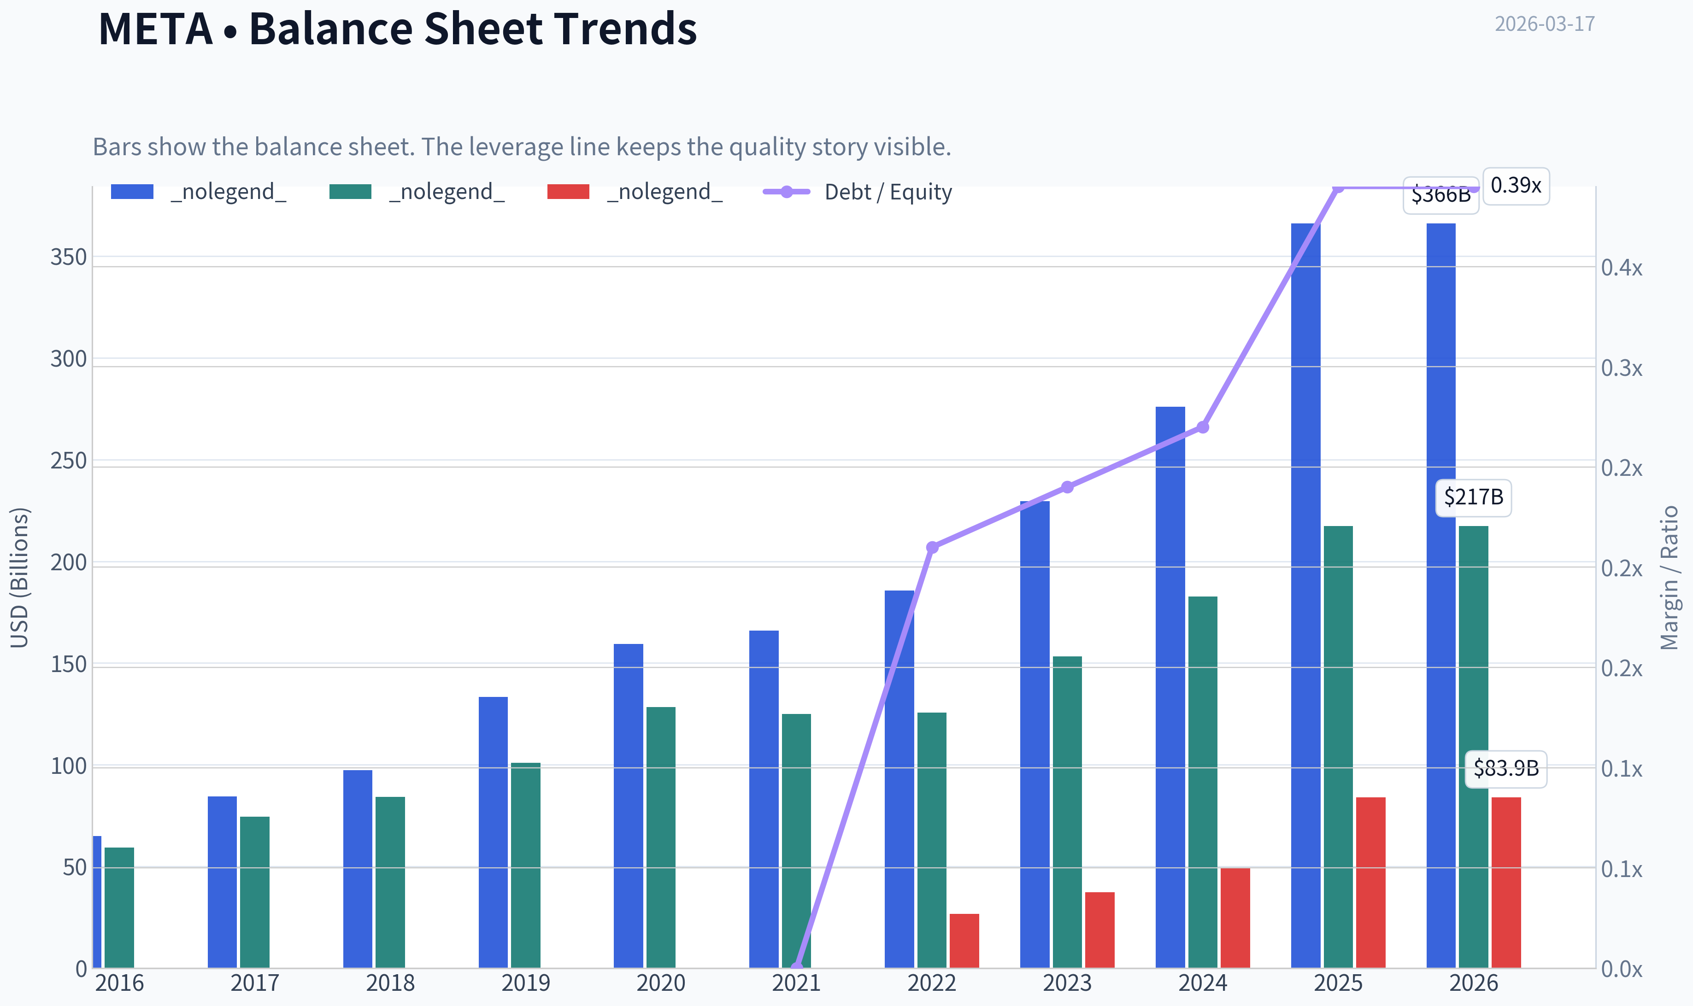
Task: Click the Debt / Equity legend entry
Action: click(857, 192)
